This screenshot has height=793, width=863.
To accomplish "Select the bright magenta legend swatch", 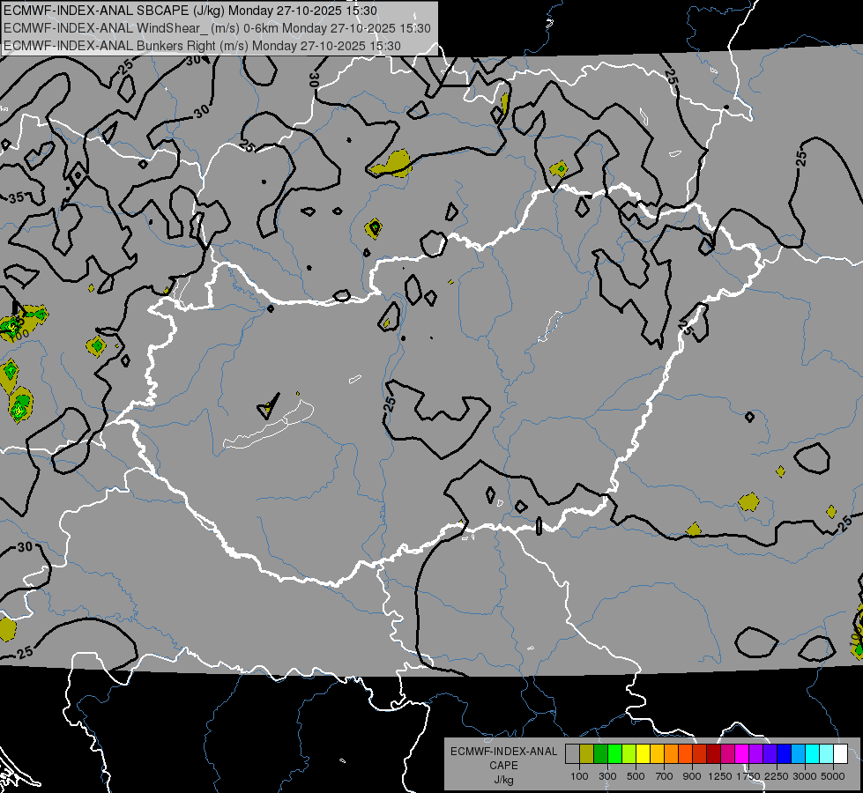I will (742, 753).
